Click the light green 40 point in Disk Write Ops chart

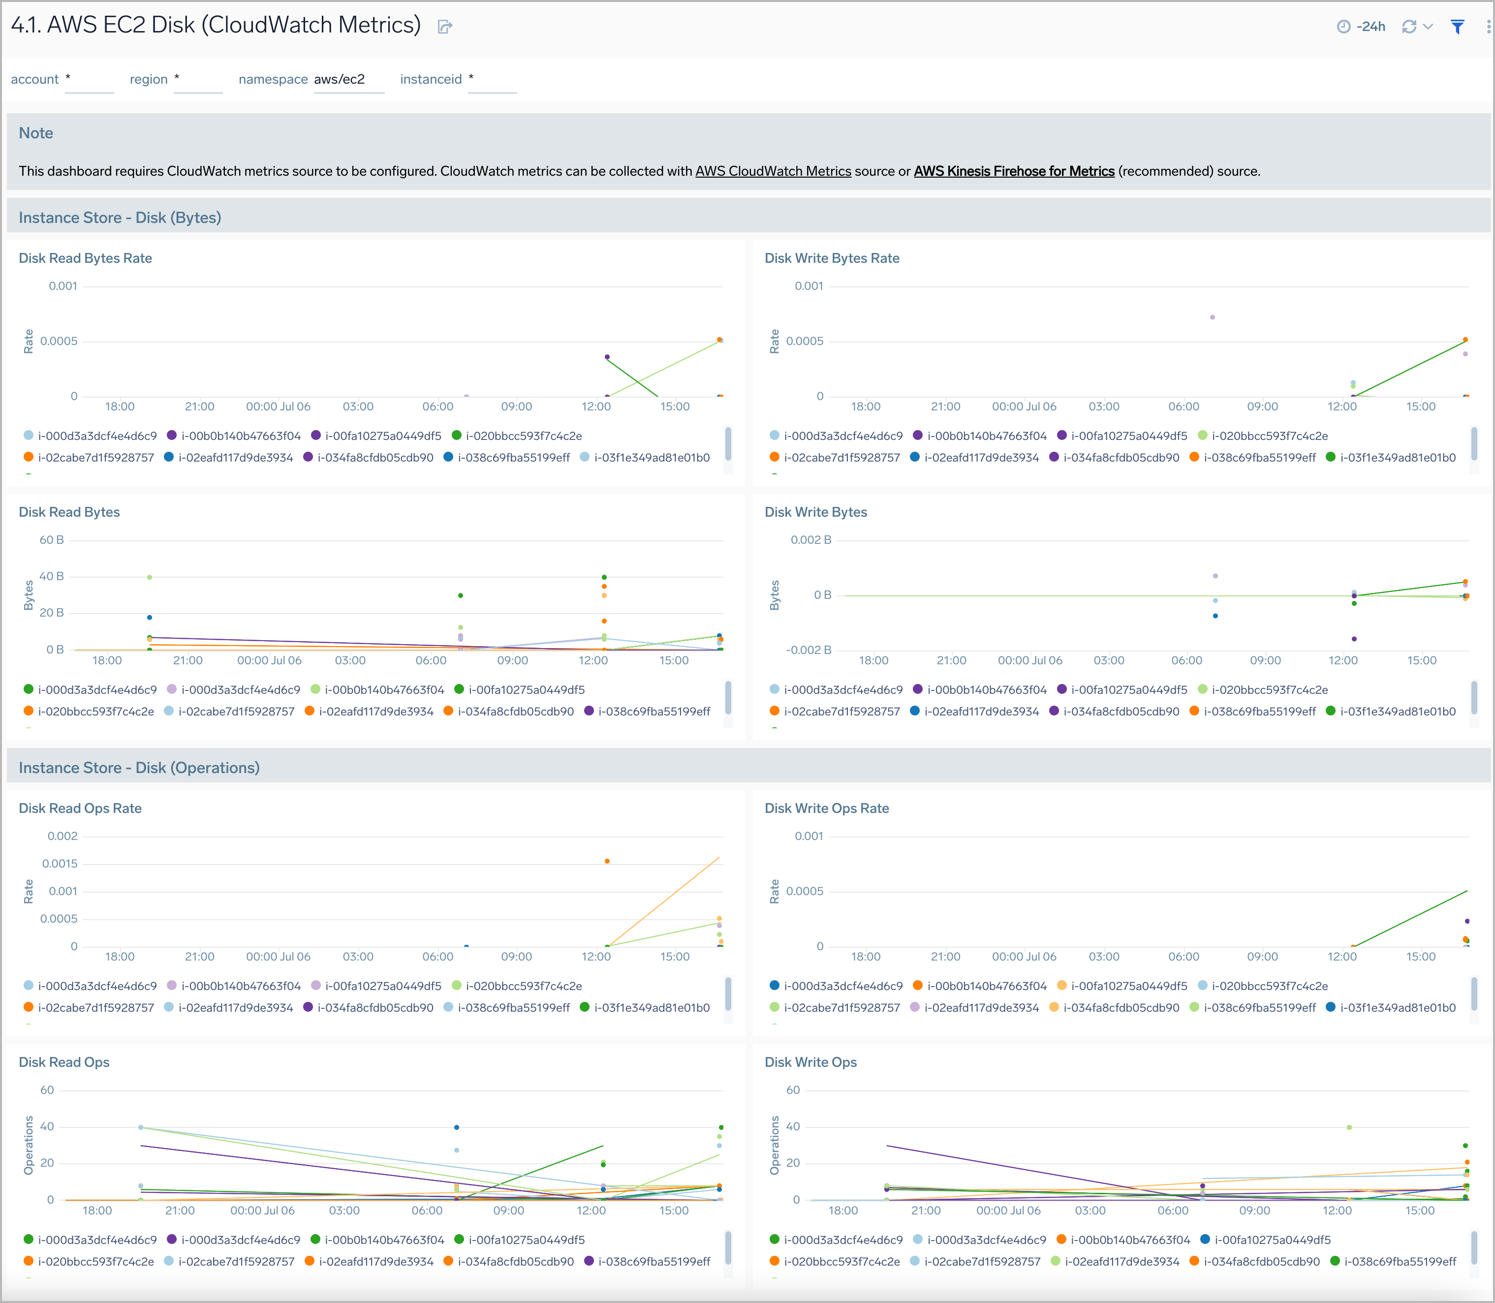click(1349, 1128)
